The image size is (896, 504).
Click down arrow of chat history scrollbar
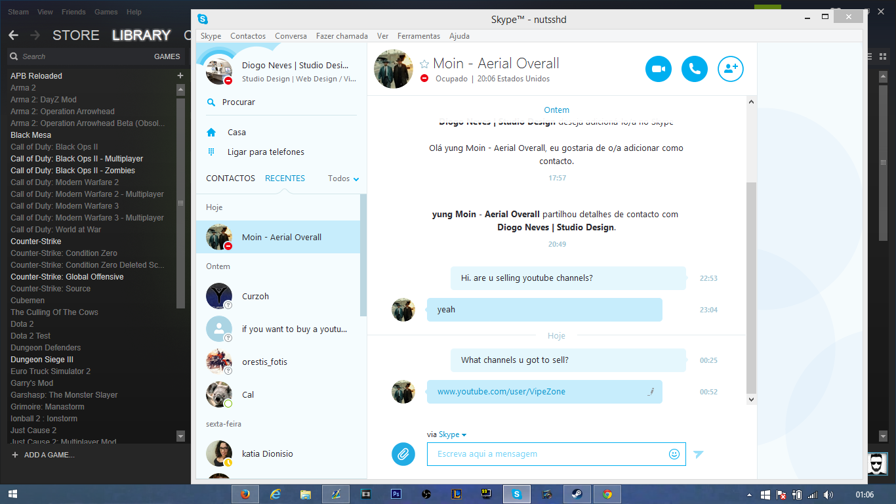[x=751, y=398]
